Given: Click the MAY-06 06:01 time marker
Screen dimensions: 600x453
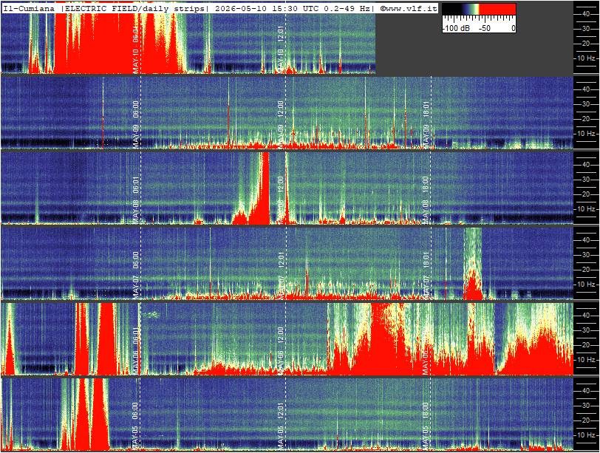Looking at the screenshot, I should [x=135, y=351].
